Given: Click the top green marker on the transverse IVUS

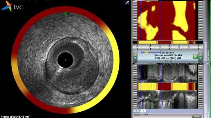Looking at the screenshot, I should pyautogui.click(x=65, y=15).
